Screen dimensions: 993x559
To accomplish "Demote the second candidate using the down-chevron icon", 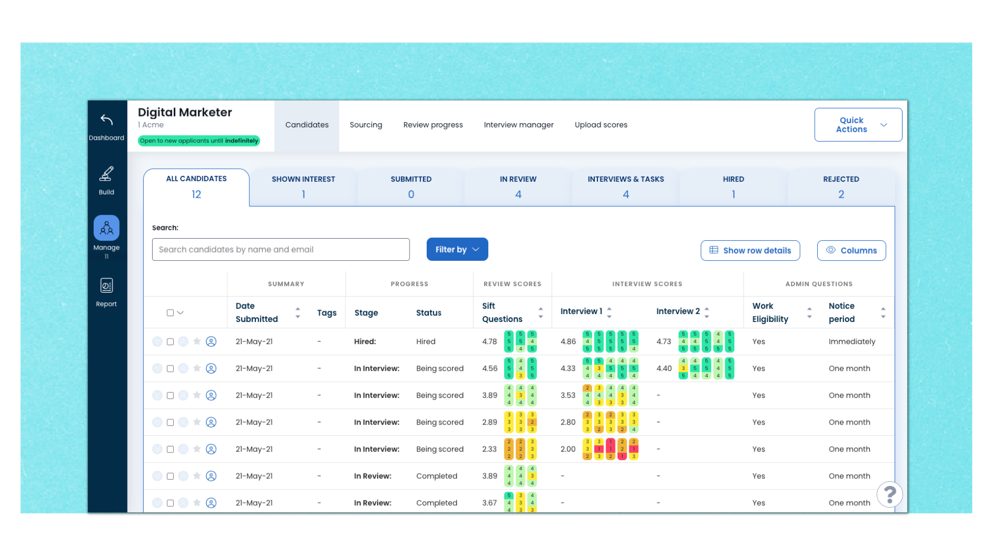I will pos(158,369).
